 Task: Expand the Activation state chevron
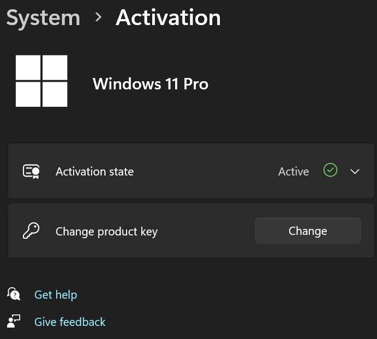click(355, 171)
